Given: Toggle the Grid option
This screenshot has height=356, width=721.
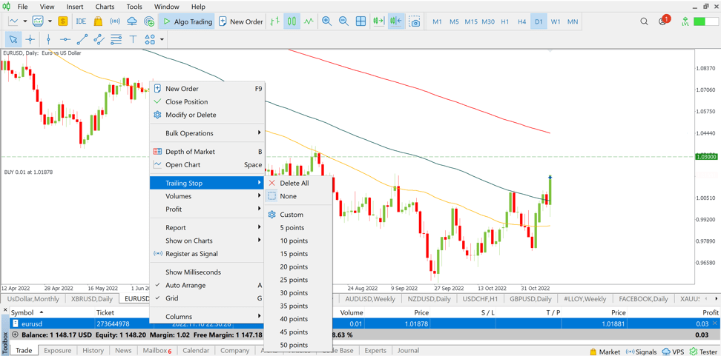Looking at the screenshot, I should 208,298.
